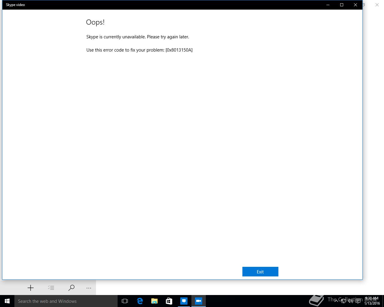
Task: Open the three-dots more menu in command bar
Action: pos(89,288)
